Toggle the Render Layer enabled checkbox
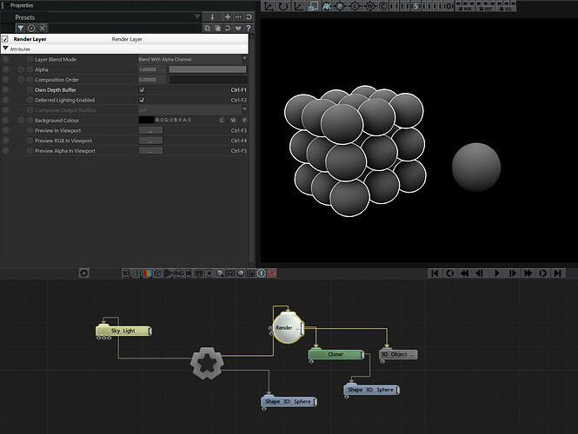This screenshot has width=578, height=434. point(5,39)
